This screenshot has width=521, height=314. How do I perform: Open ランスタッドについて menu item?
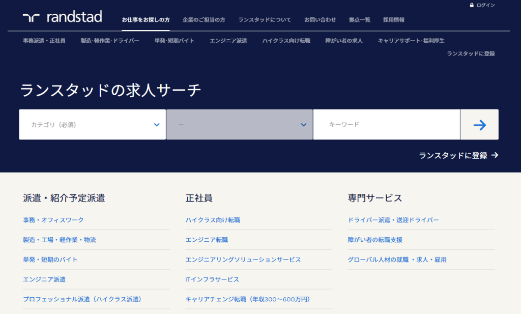pos(265,20)
